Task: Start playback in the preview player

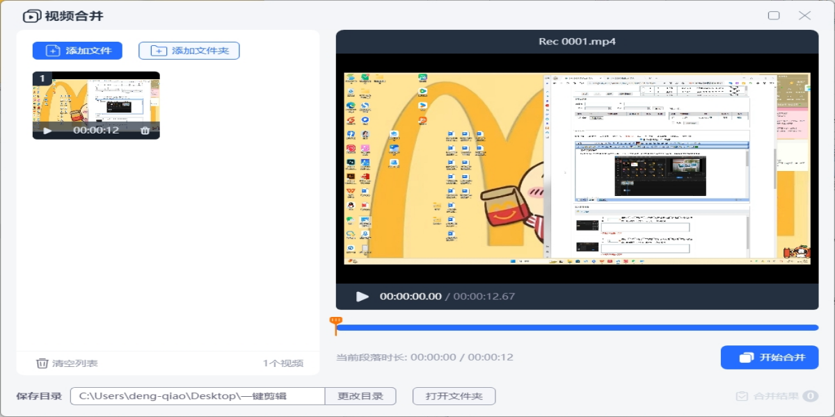Action: pos(363,296)
